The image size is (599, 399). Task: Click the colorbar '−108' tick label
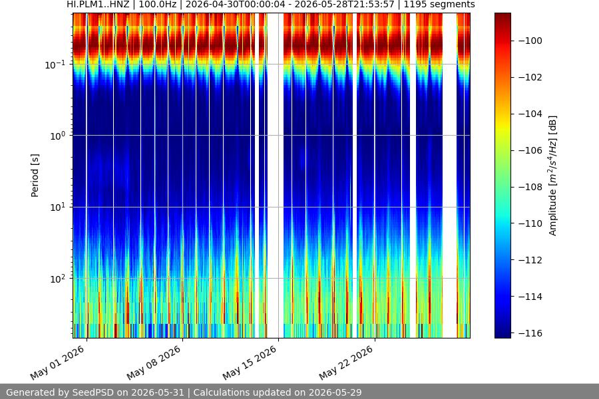tap(530, 187)
